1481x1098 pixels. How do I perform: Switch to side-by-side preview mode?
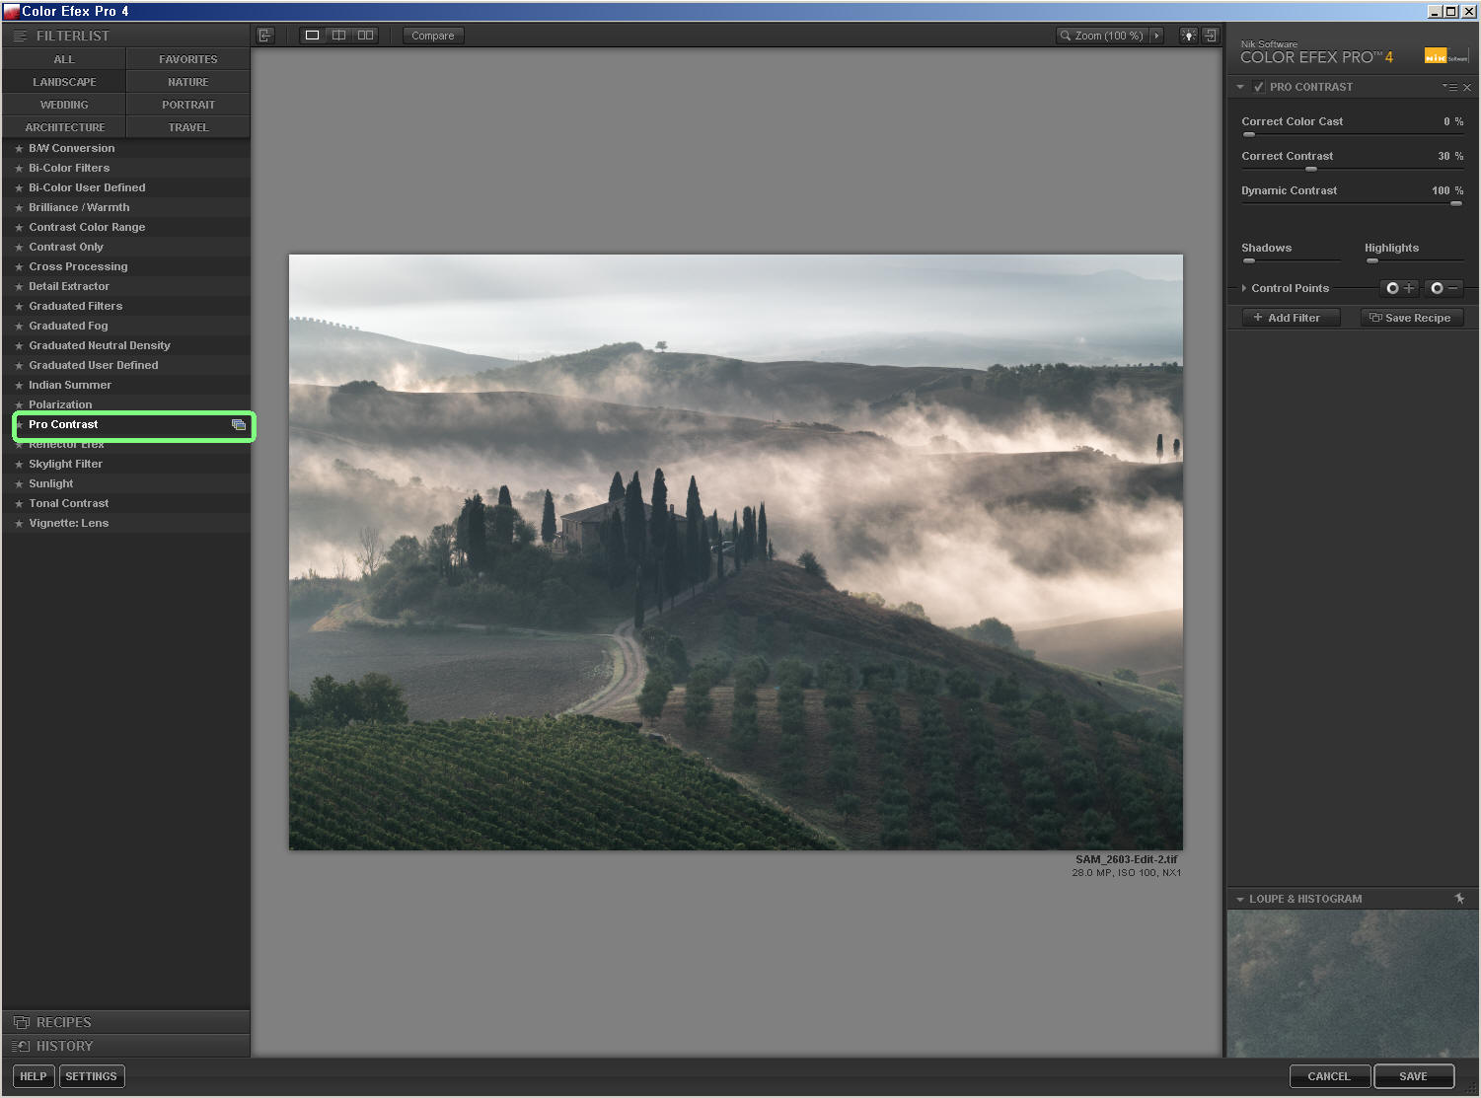[365, 36]
